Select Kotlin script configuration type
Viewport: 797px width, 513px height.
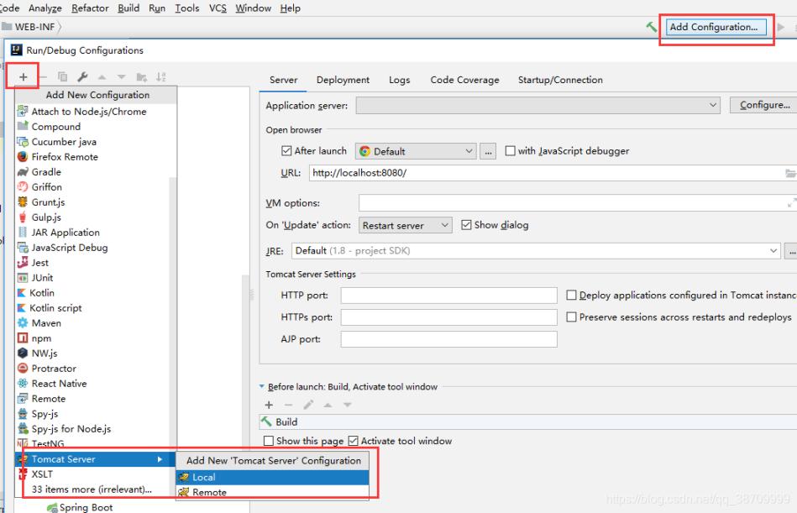55,308
